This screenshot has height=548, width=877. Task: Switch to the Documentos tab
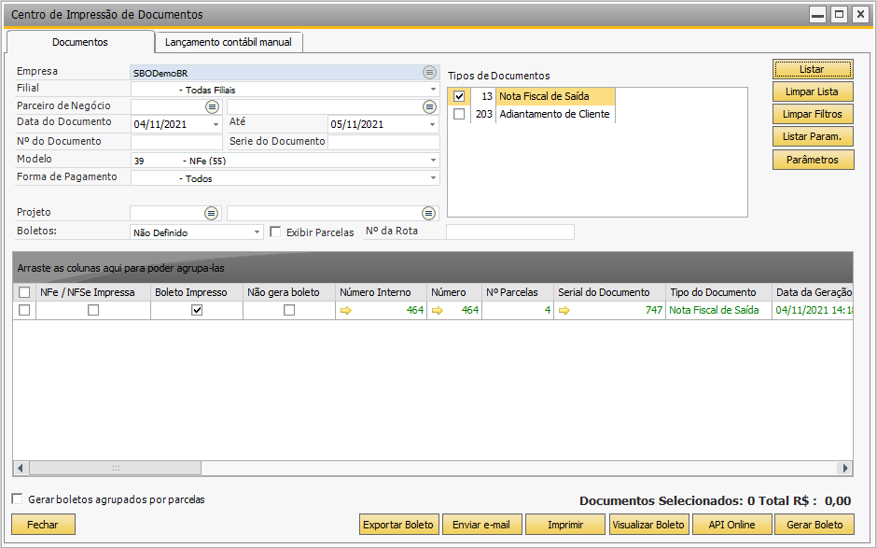[80, 42]
